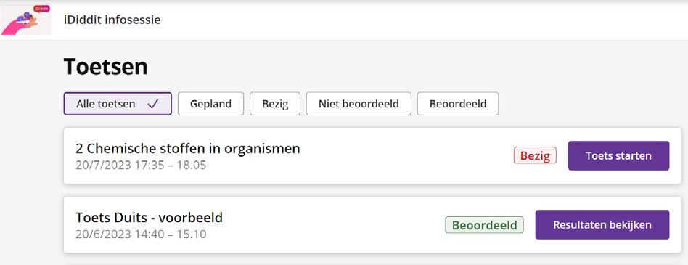Select the Bezig filter button
The height and width of the screenshot is (265, 688).
click(x=275, y=104)
